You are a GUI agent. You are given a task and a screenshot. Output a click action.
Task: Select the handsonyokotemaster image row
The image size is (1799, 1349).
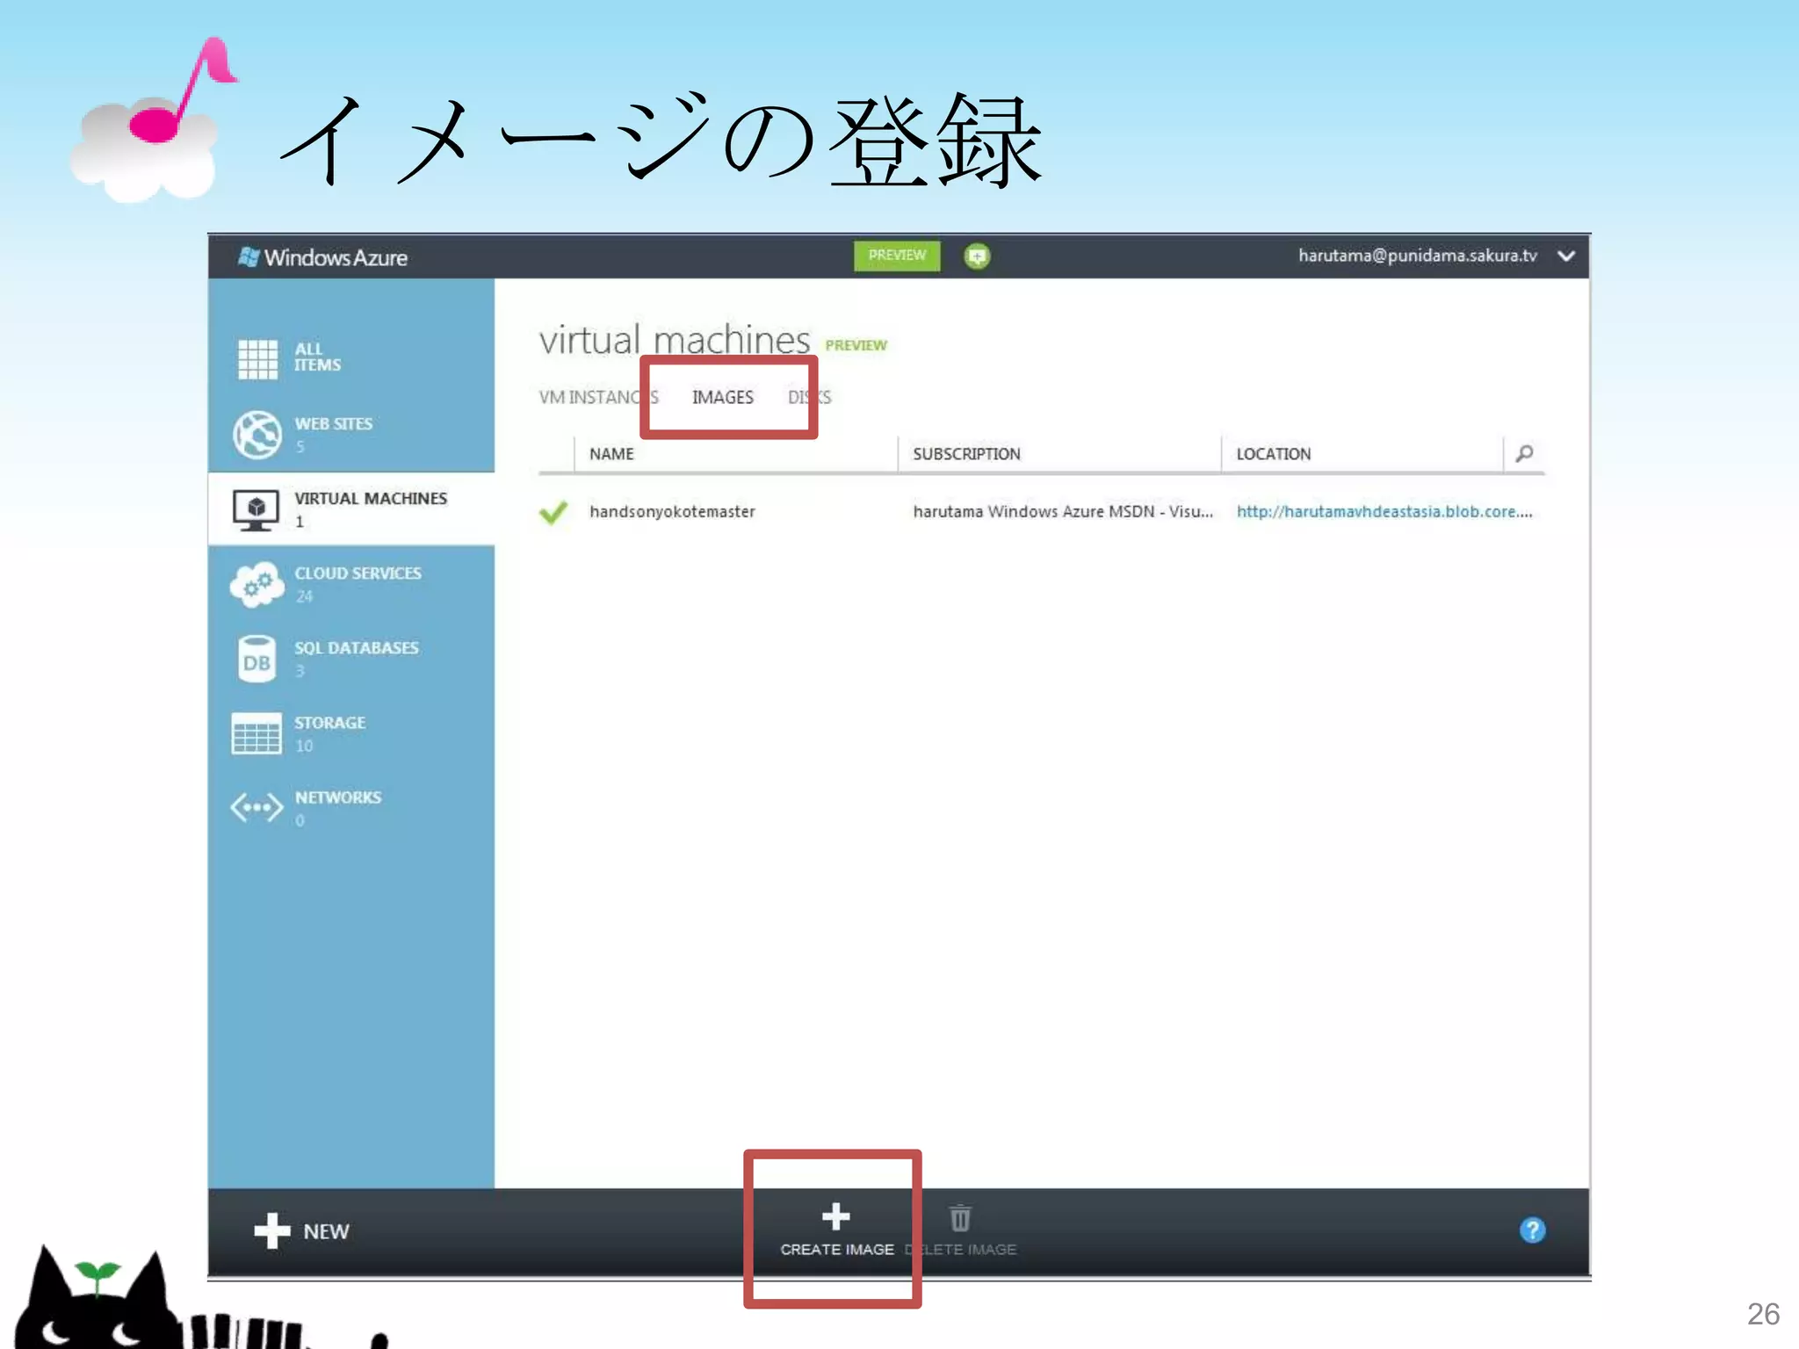672,511
